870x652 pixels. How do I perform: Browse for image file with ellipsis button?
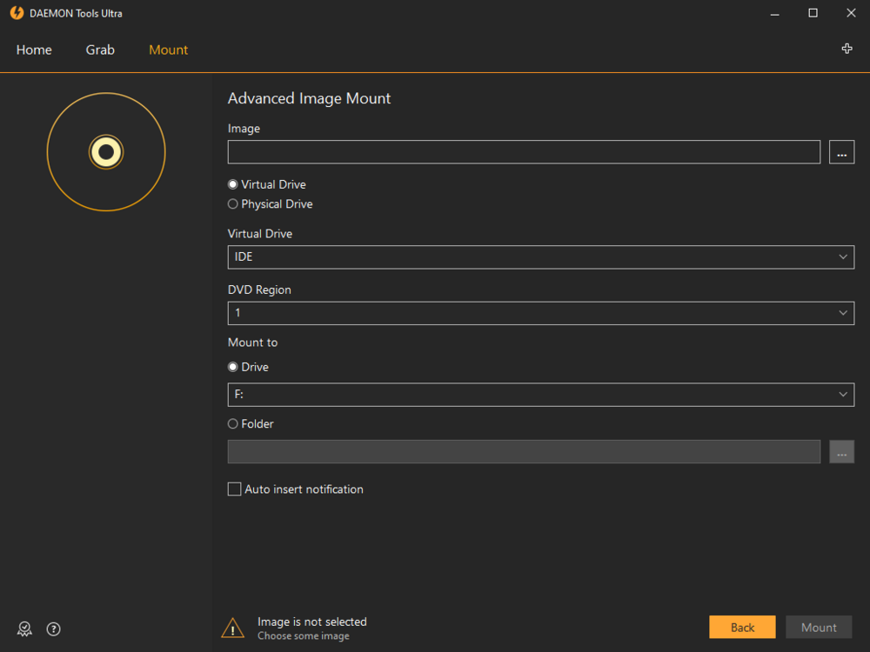point(841,152)
